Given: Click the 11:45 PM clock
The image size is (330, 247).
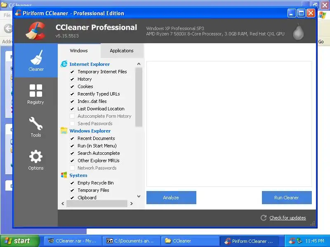Looking at the screenshot, I should [x=315, y=241].
